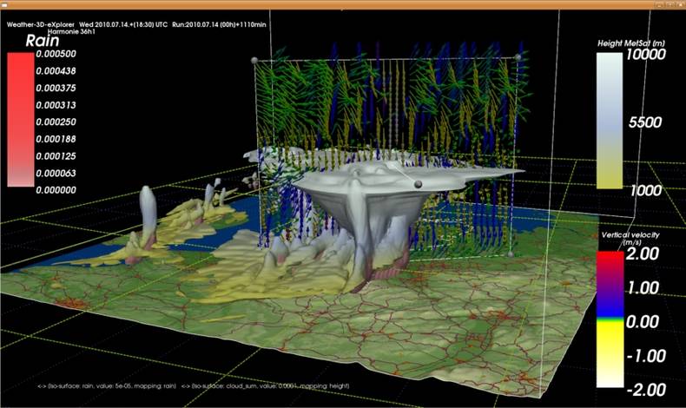Click the Height MetSat legend title

point(631,43)
